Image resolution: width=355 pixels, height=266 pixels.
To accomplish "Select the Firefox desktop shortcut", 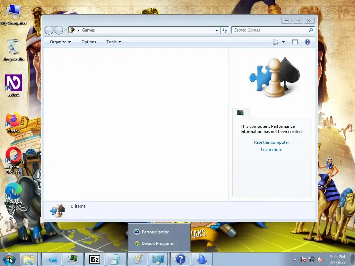I will click(x=14, y=122).
